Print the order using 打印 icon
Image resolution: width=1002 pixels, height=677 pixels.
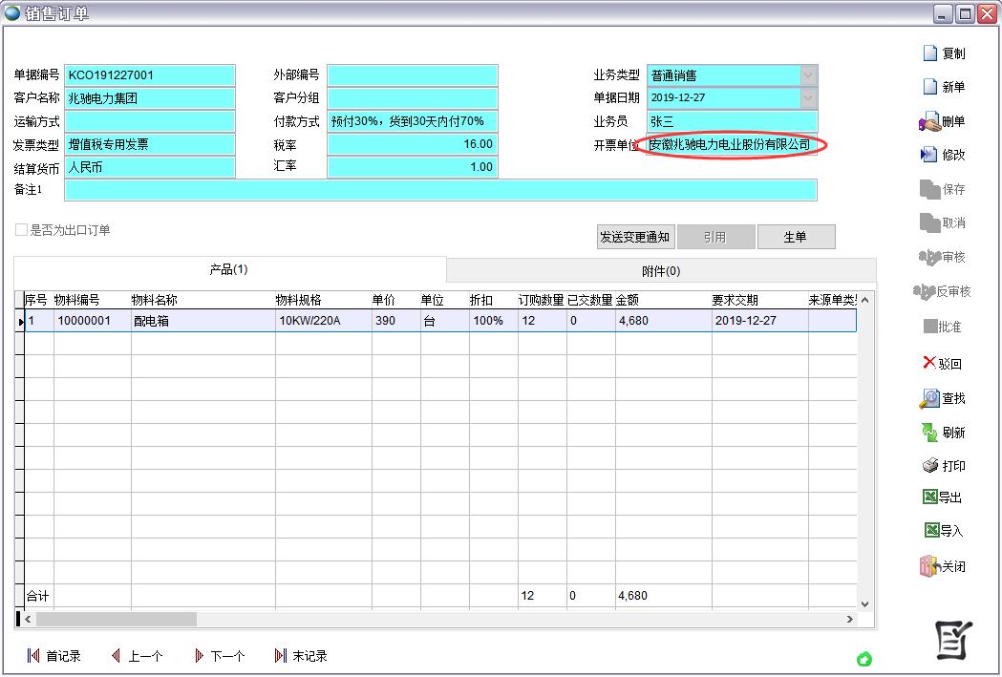930,466
